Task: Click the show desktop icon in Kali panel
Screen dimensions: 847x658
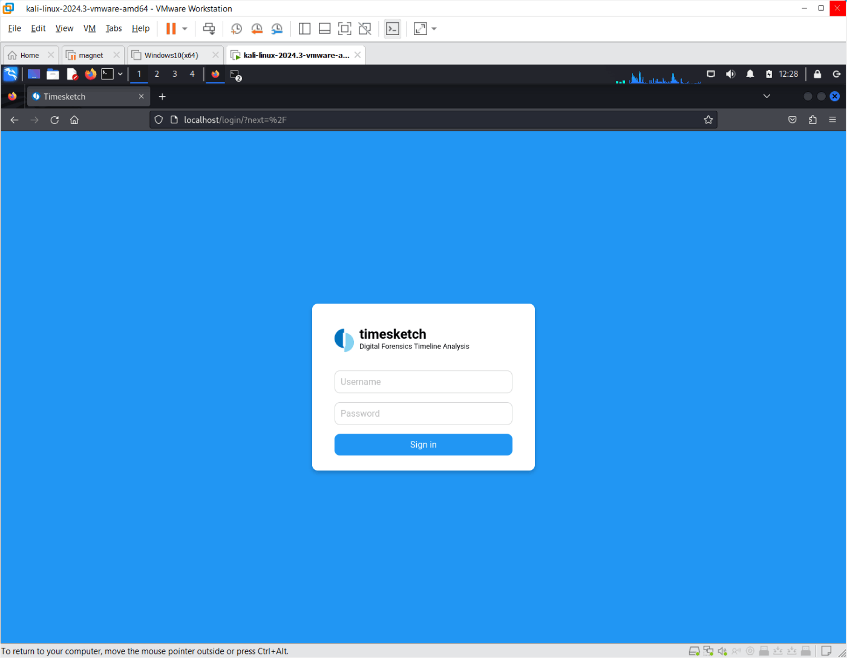Action: [34, 74]
